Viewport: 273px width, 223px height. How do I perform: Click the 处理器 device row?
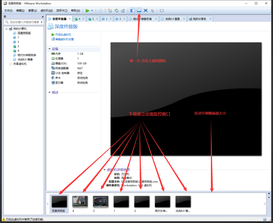click(x=74, y=58)
